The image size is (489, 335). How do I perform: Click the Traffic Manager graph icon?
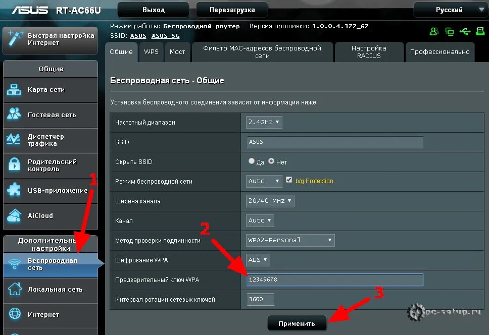(x=14, y=139)
